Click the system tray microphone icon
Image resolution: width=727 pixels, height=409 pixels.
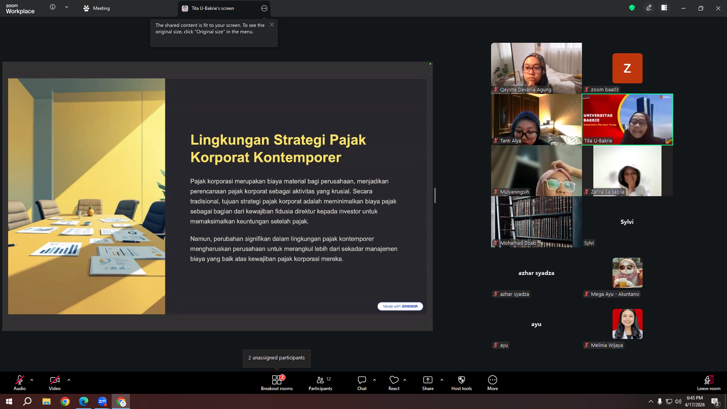[x=660, y=401]
